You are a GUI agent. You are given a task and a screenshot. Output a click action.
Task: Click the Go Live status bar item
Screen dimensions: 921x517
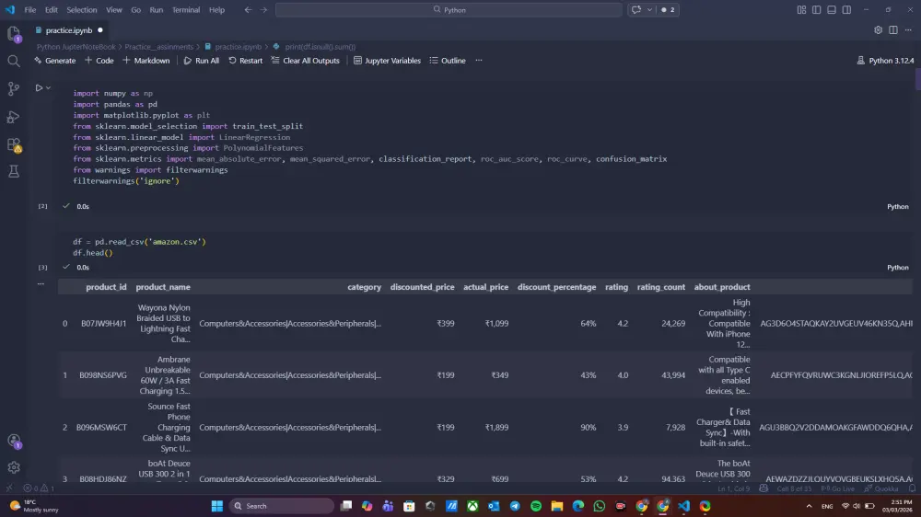(x=837, y=488)
